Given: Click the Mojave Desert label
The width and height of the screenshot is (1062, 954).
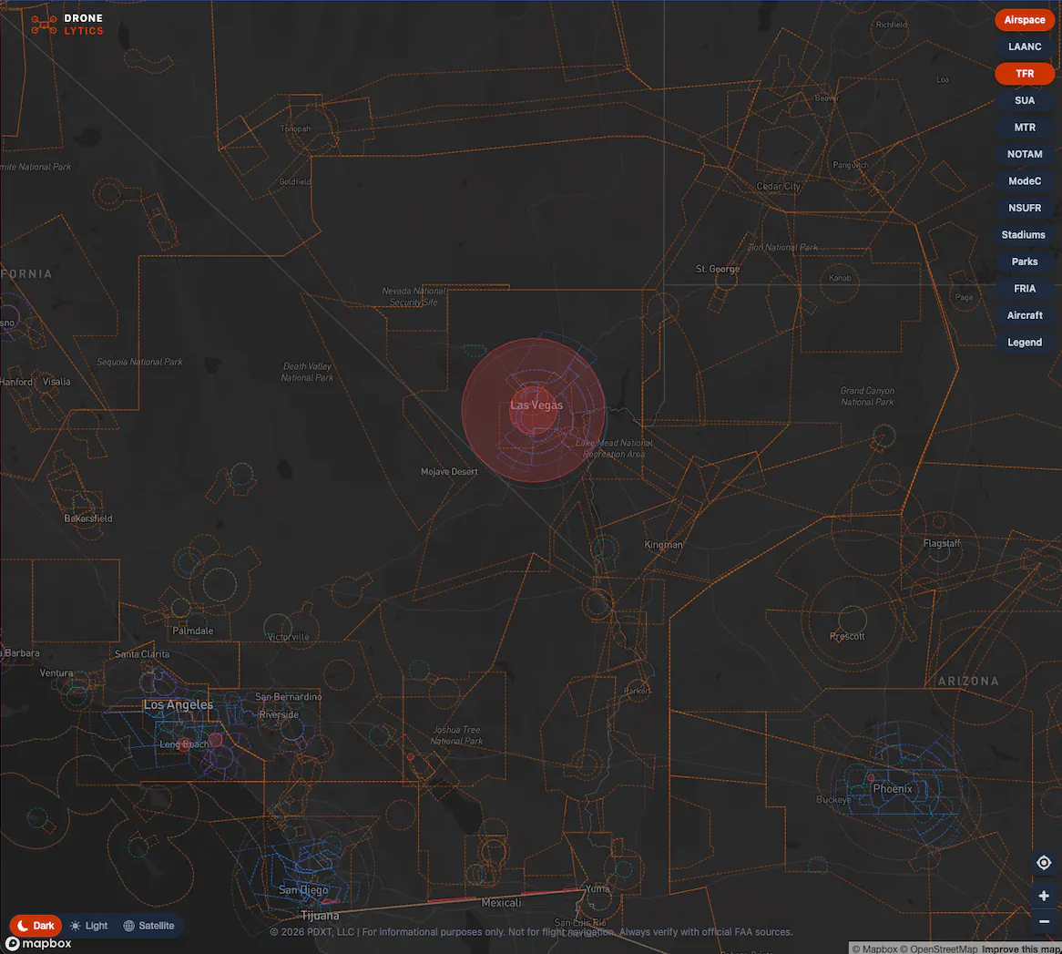Looking at the screenshot, I should [449, 472].
